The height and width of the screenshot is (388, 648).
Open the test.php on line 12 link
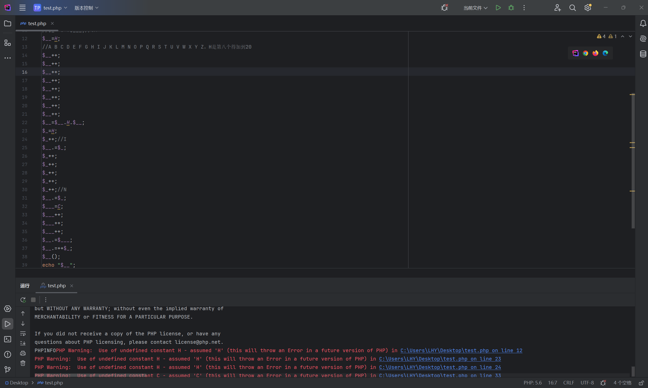(x=461, y=350)
